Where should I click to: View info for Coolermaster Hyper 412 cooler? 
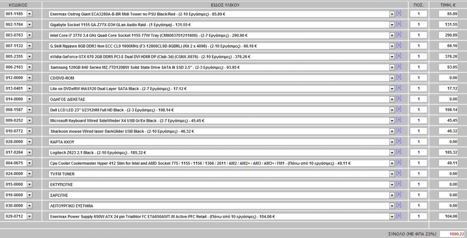399,162
